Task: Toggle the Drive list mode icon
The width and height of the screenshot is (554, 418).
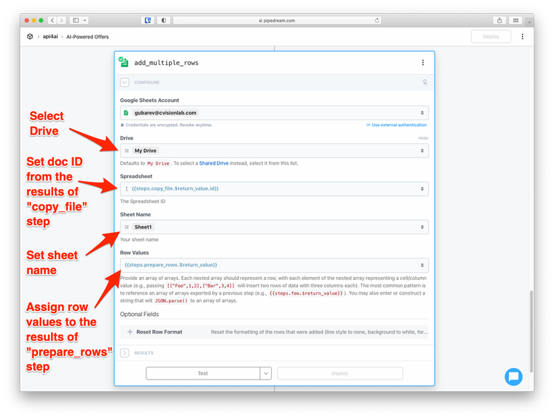Action: click(x=126, y=151)
